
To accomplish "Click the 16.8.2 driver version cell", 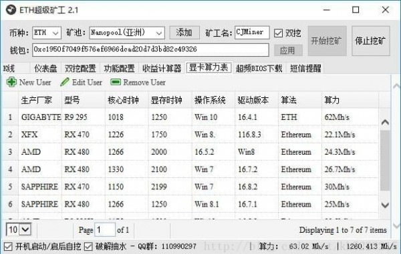I will [257, 187].
